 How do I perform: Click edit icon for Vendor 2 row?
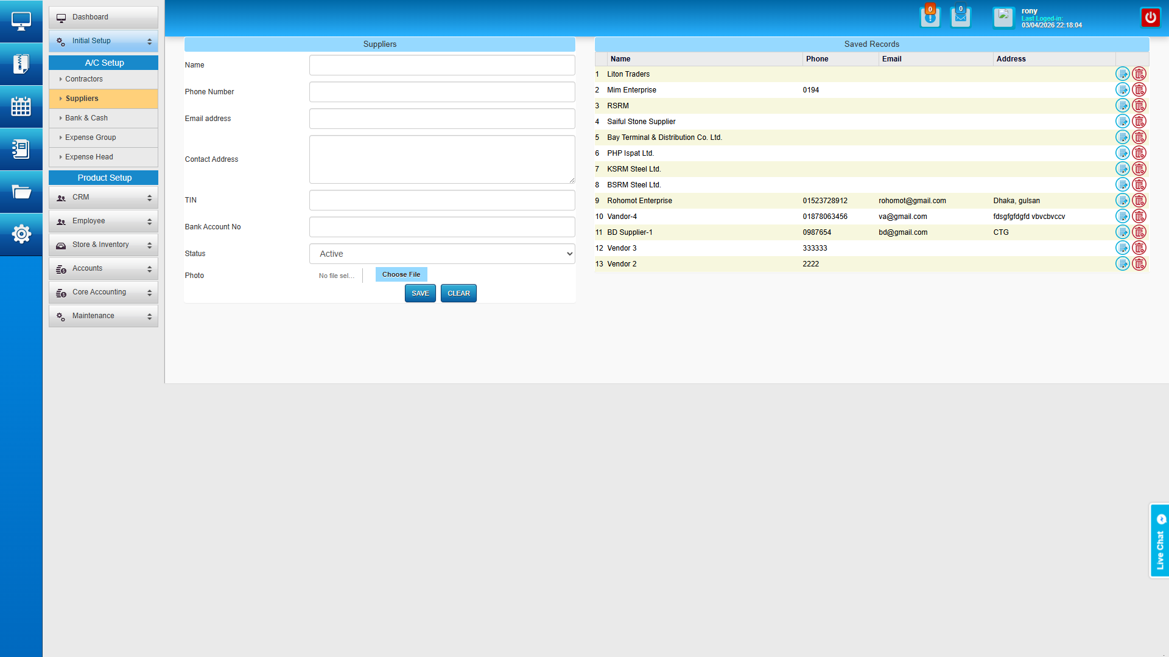pyautogui.click(x=1122, y=264)
